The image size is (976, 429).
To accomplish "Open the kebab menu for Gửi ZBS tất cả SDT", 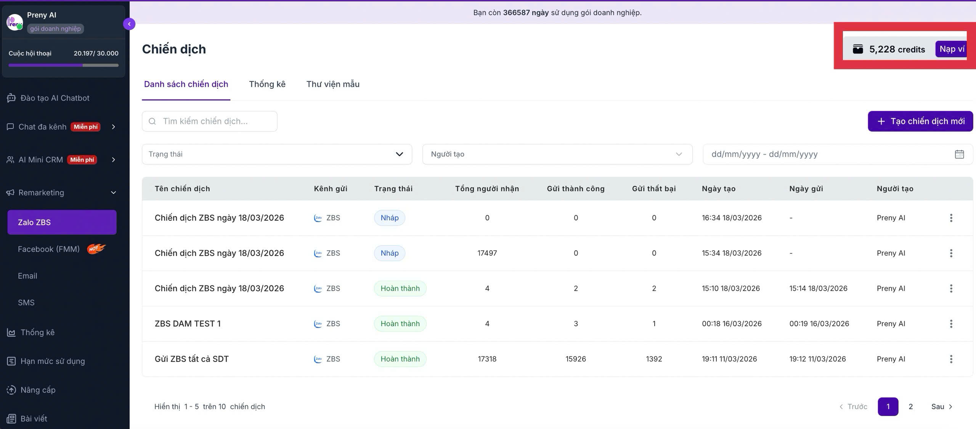I will coord(951,359).
